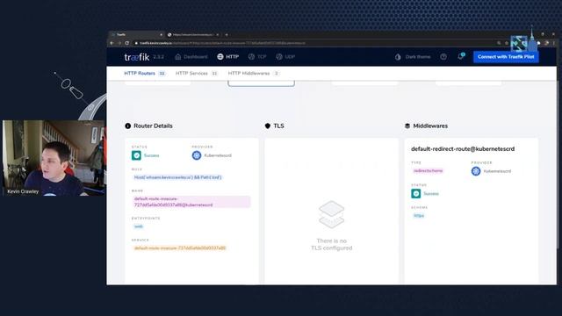This screenshot has height=316, width=562.
Task: Click the Kubernetescrd provider icon in Middlewares
Action: point(476,171)
